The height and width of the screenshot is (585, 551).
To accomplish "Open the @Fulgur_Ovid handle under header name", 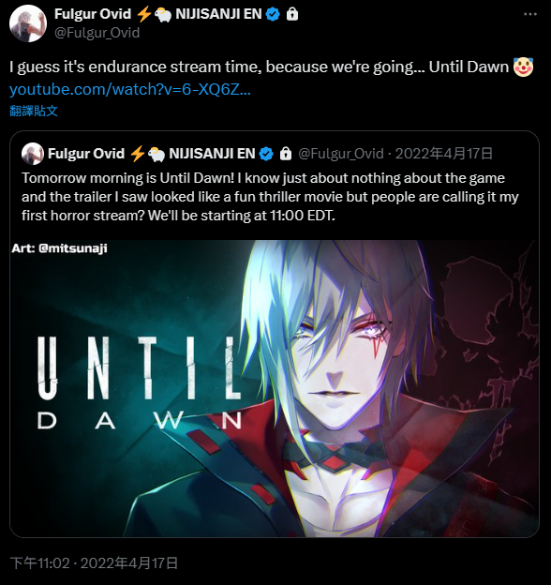I will (x=97, y=33).
